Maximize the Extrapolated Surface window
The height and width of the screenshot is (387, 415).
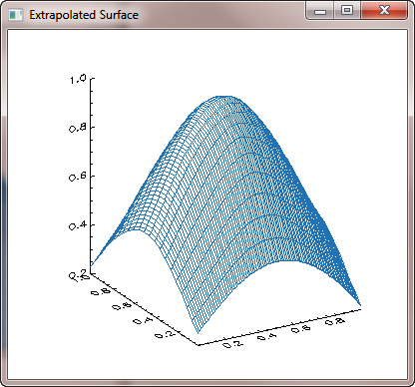point(347,11)
